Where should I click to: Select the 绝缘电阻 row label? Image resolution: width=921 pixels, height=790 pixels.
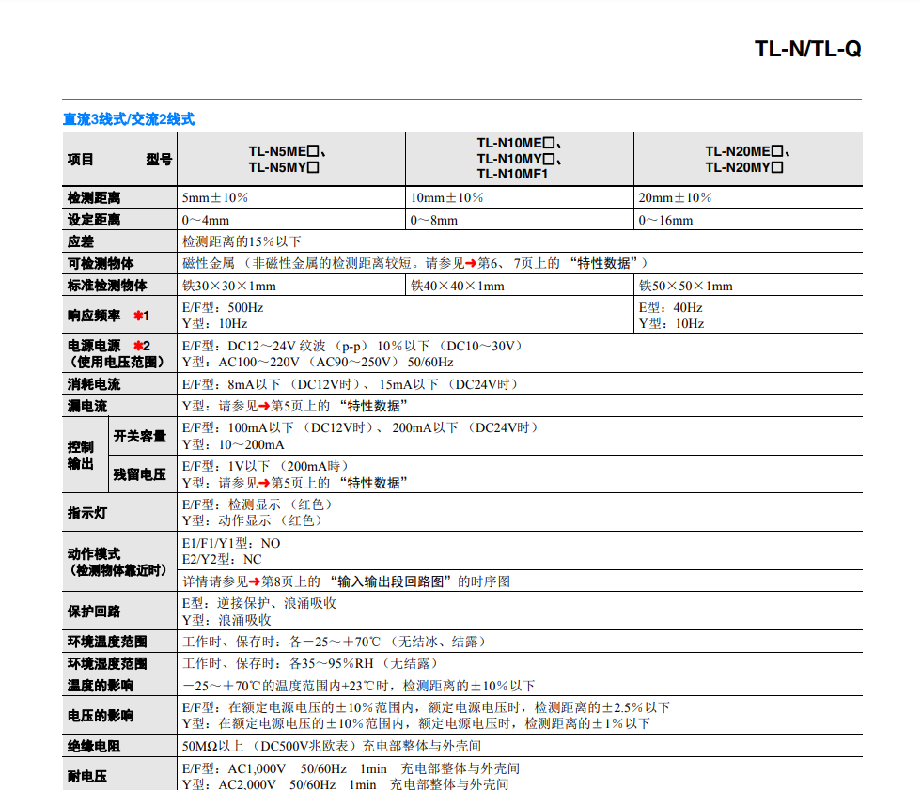pos(94,747)
